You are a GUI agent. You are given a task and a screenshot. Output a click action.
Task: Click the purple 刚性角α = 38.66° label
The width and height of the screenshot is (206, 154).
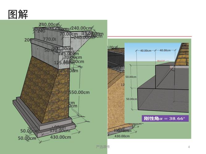point(166,118)
